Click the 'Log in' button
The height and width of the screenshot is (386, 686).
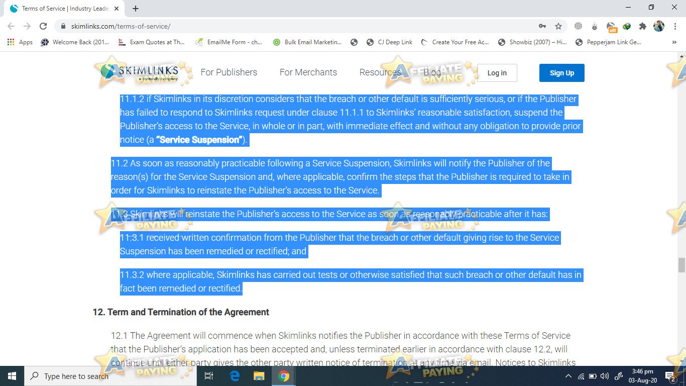coord(497,73)
